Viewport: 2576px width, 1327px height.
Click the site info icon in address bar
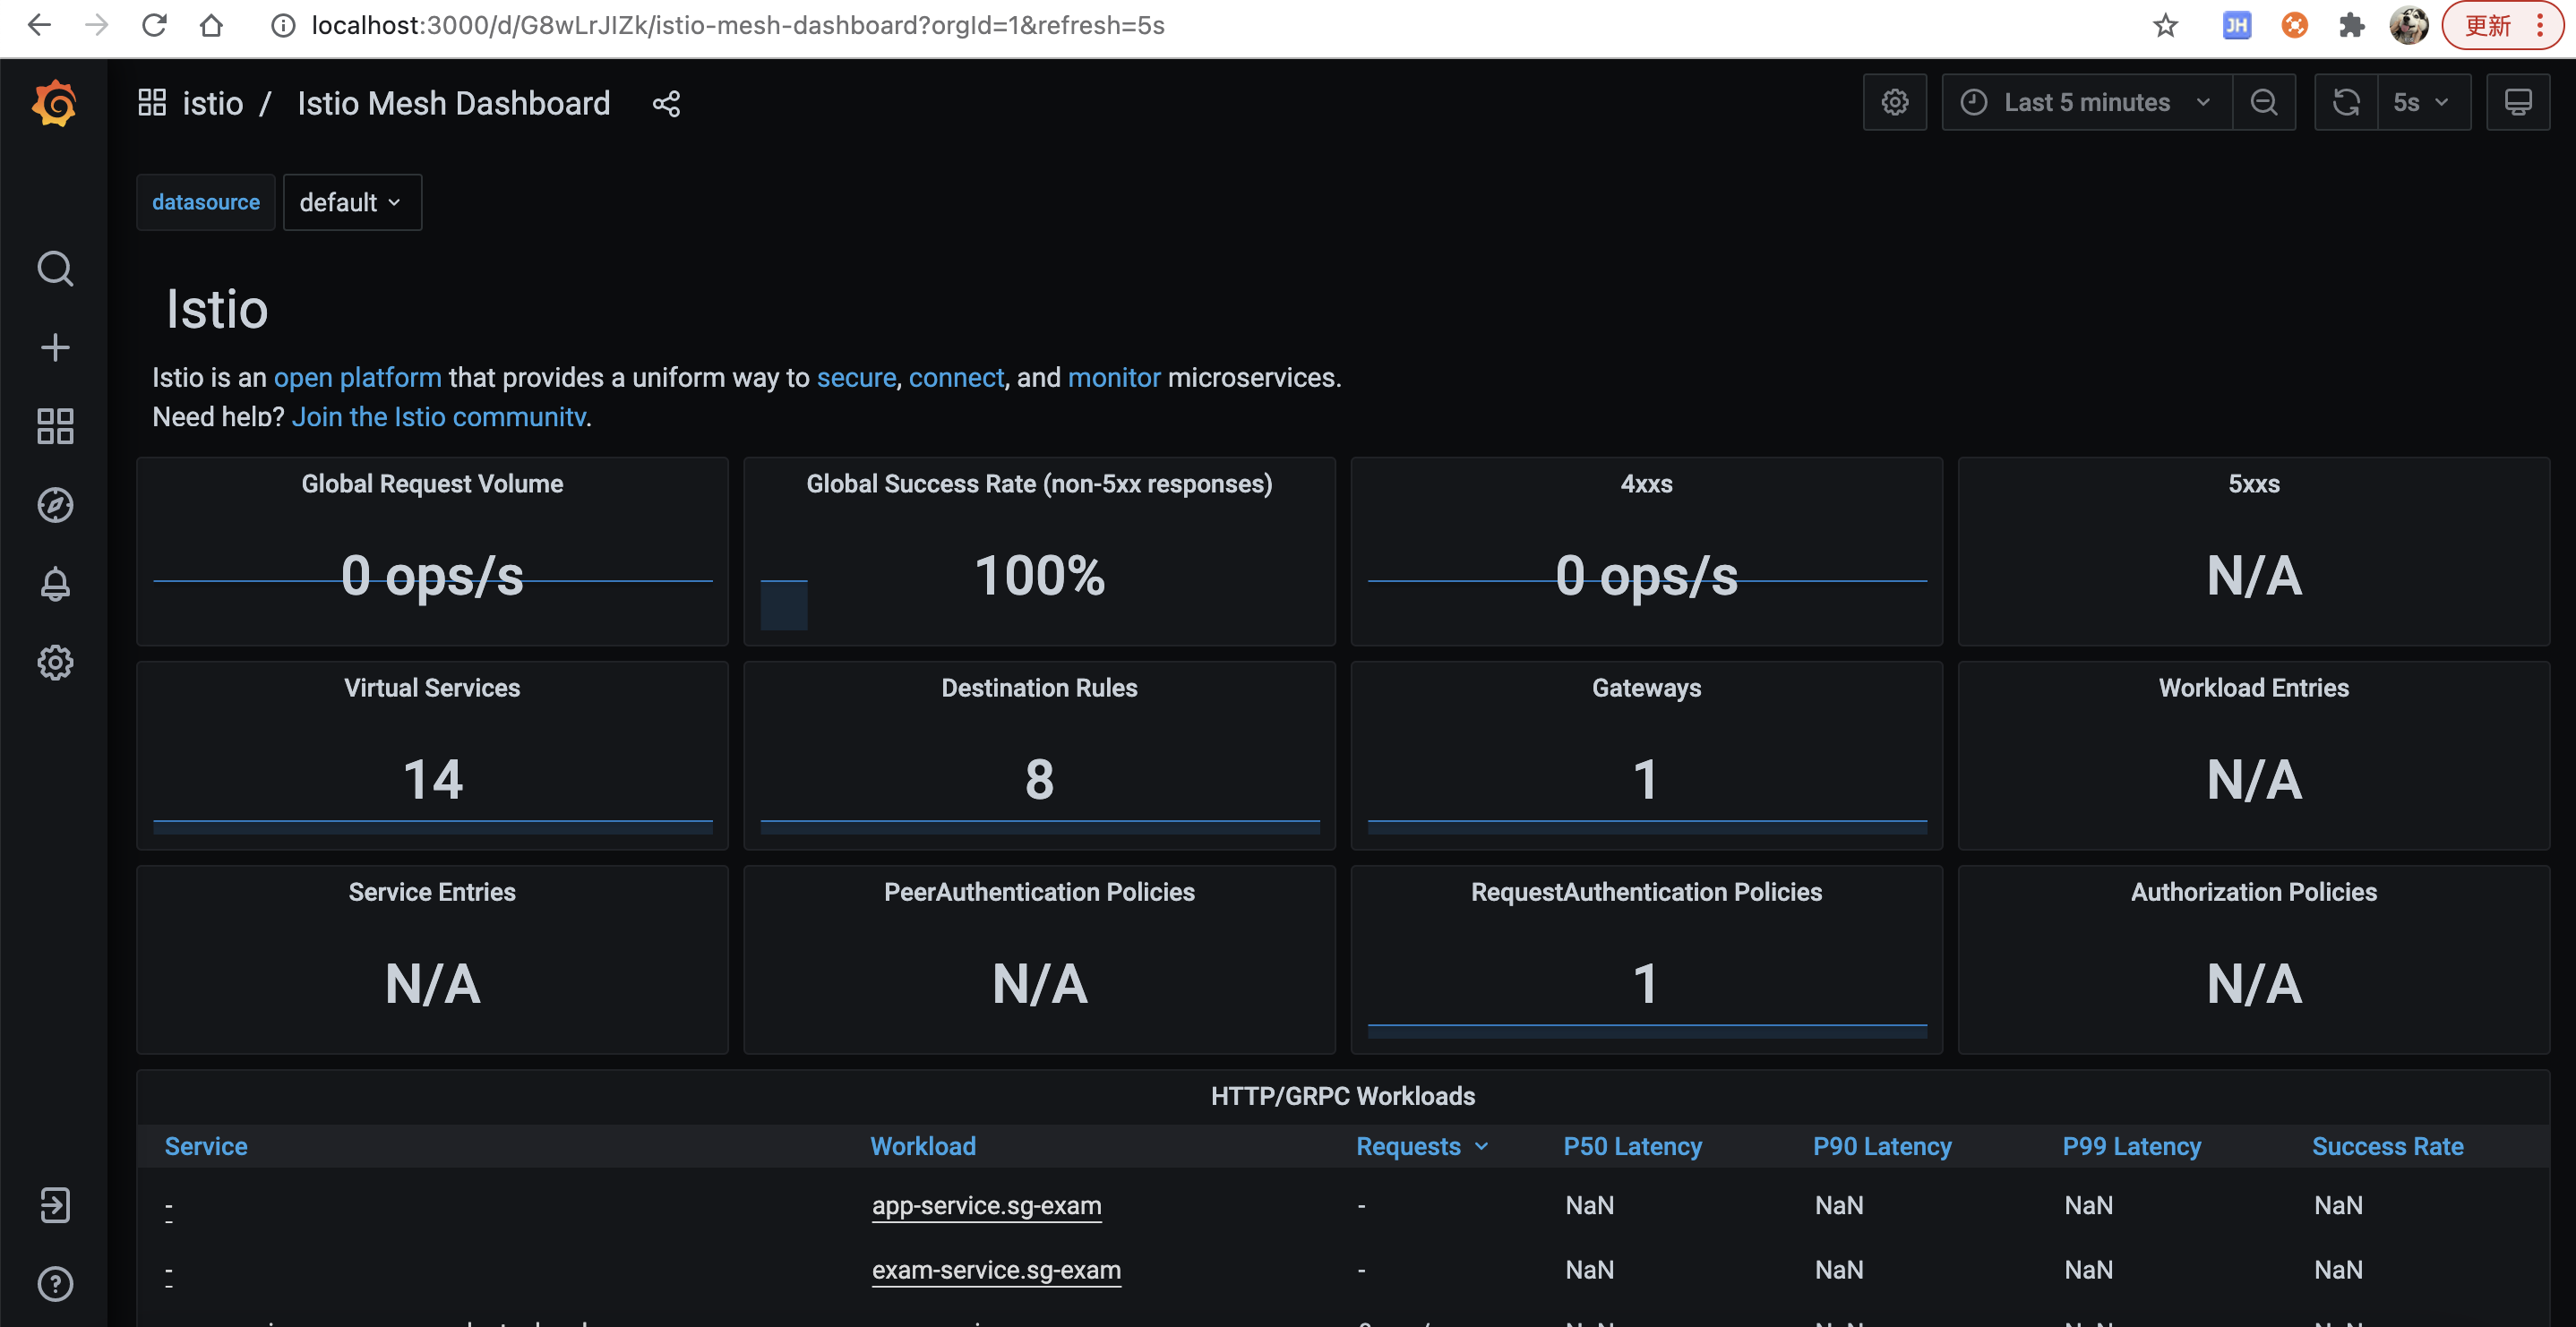pyautogui.click(x=284, y=25)
